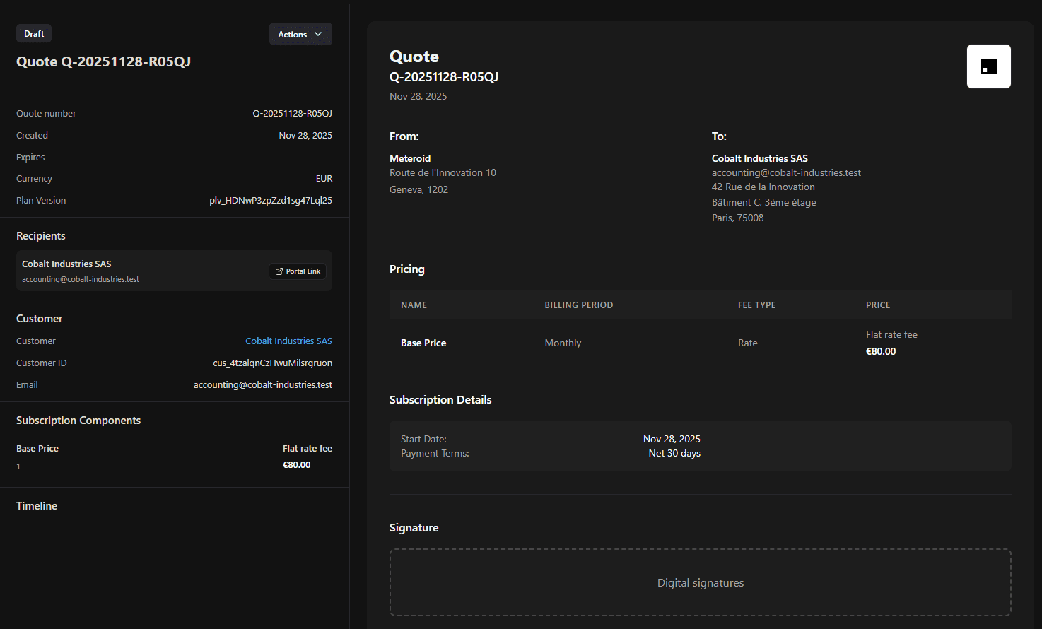1042x629 pixels.
Task: Click the Nov 28, 2025 date under Quote title
Action: pos(418,96)
